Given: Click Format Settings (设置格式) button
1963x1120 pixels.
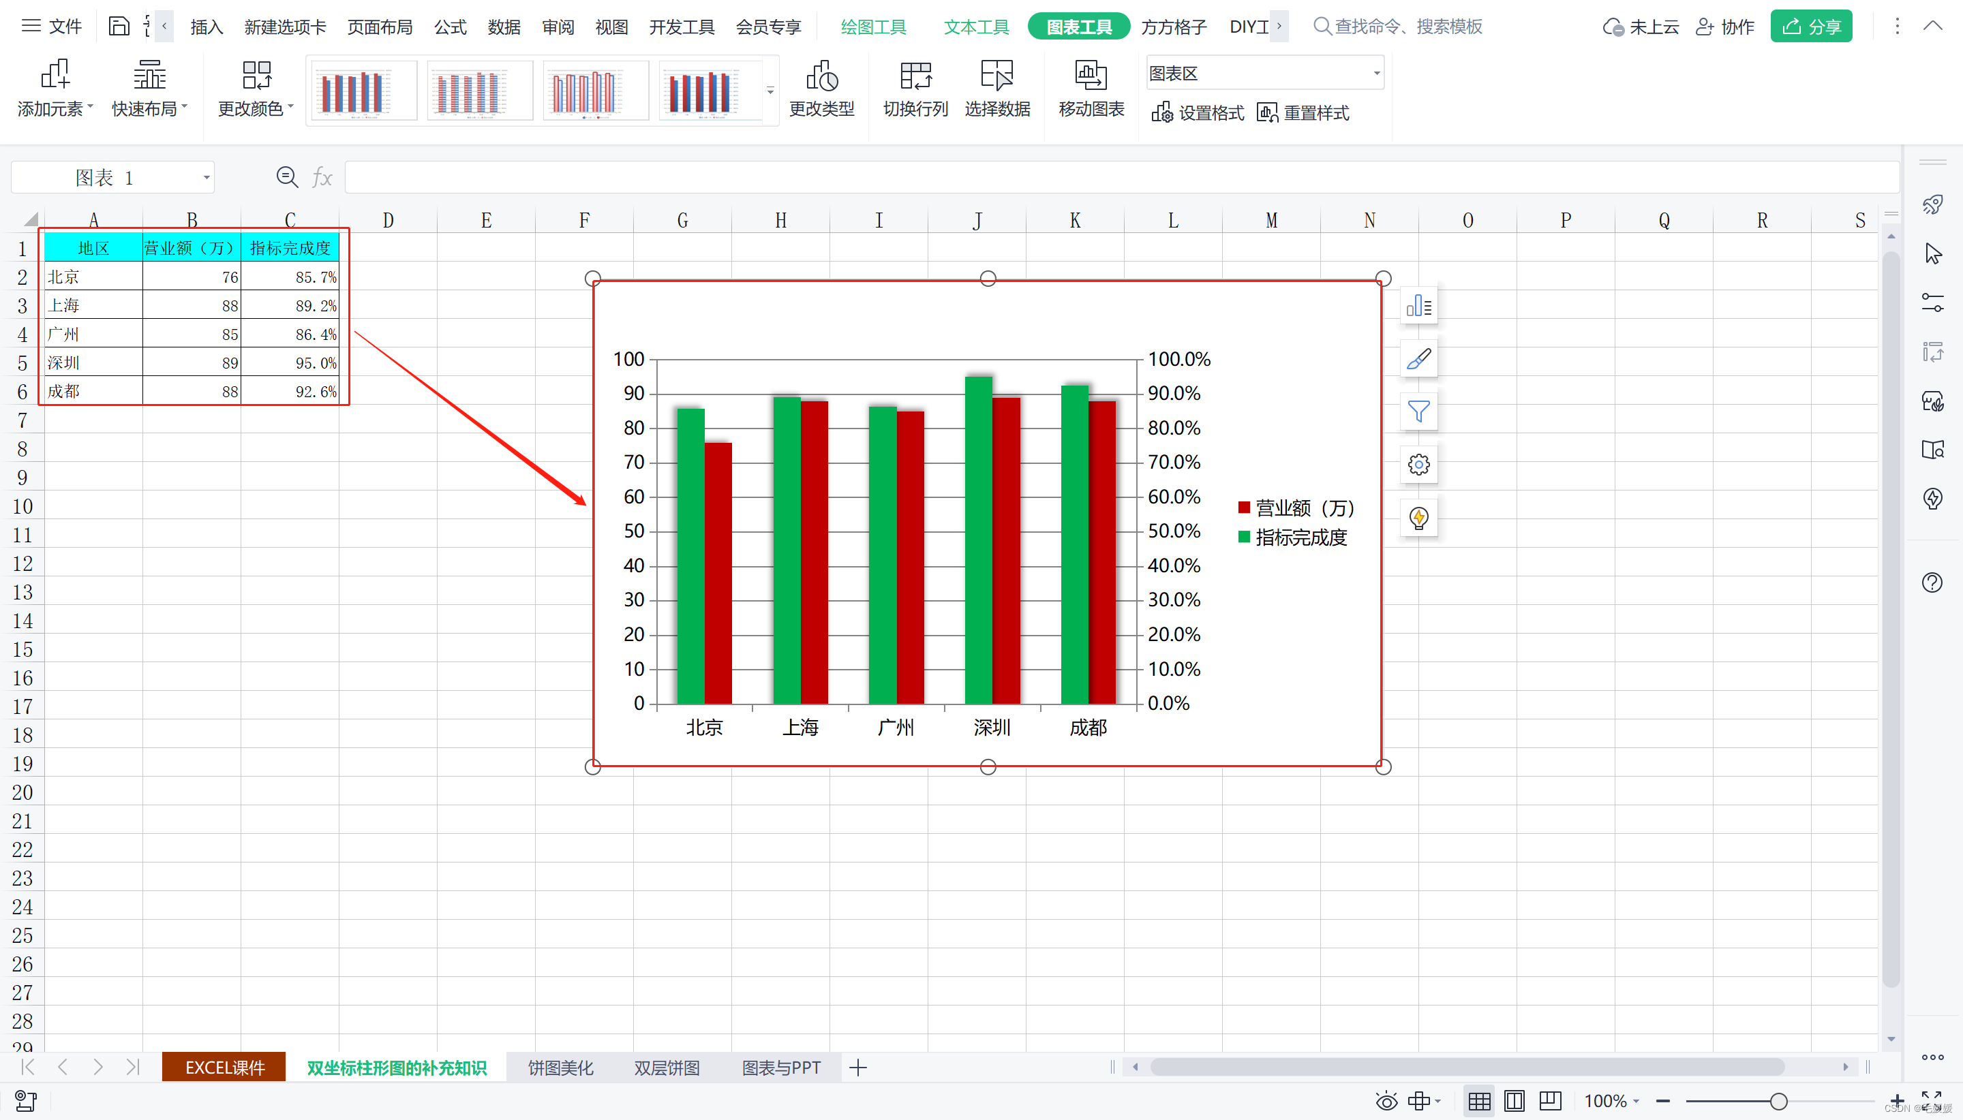Looking at the screenshot, I should coord(1198,113).
